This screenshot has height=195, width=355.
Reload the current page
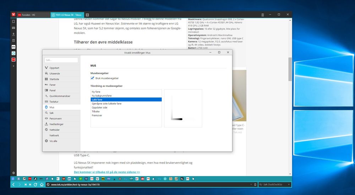(35, 185)
